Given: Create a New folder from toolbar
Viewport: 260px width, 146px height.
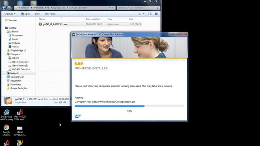Looking at the screenshot, I should (x=50, y=14).
